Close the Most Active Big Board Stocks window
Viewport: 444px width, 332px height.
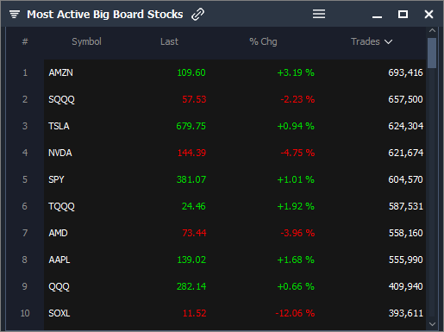428,14
